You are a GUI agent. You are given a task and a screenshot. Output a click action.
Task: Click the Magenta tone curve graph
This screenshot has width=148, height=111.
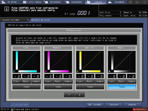click(58, 62)
